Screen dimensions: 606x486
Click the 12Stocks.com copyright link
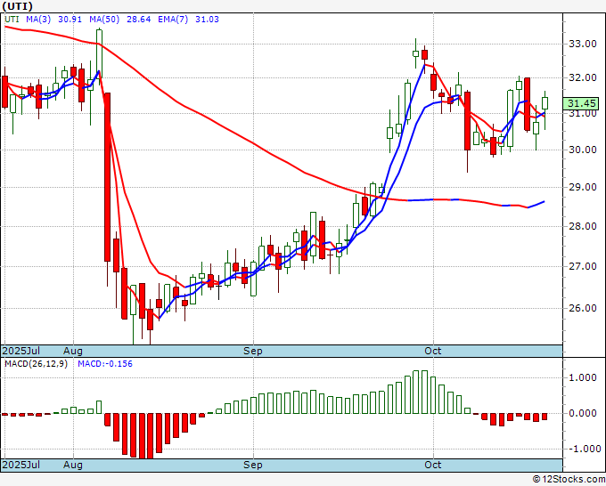569,479
